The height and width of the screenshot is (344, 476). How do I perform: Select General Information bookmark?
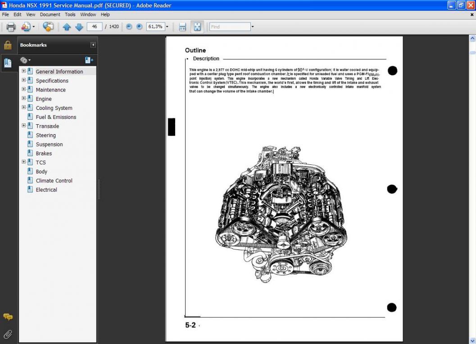coord(59,72)
